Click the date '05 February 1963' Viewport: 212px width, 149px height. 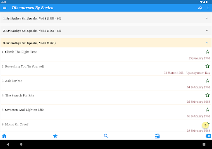(198, 102)
